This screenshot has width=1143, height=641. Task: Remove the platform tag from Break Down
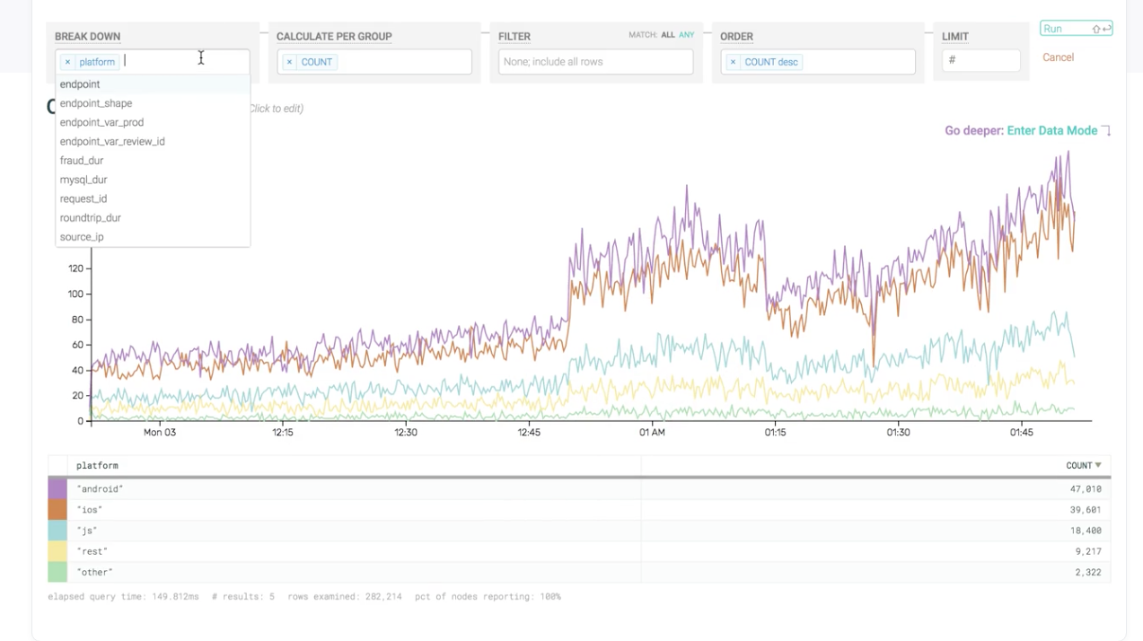pos(67,62)
